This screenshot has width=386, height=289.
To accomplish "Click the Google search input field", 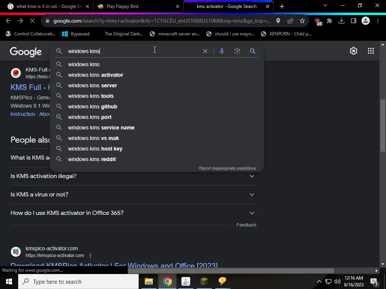I will 133,51.
